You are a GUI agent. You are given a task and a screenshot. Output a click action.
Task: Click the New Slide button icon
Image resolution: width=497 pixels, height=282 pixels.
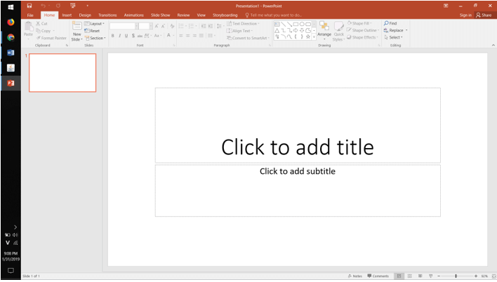click(77, 27)
